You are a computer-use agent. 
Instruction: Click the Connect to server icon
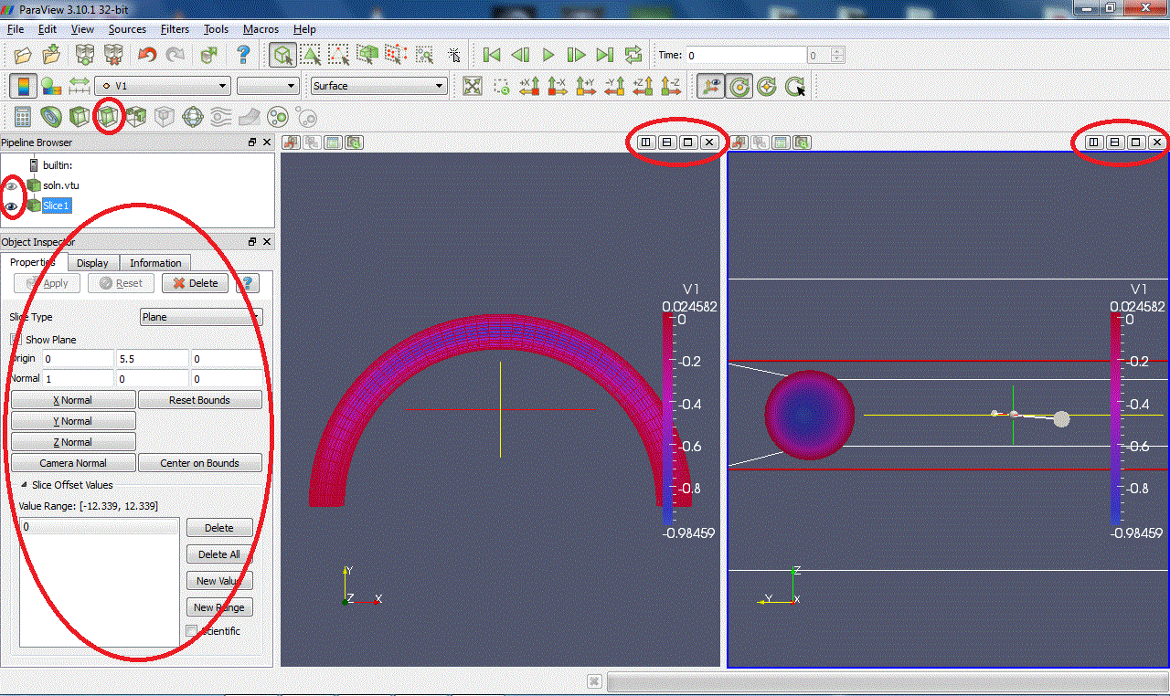(x=85, y=55)
